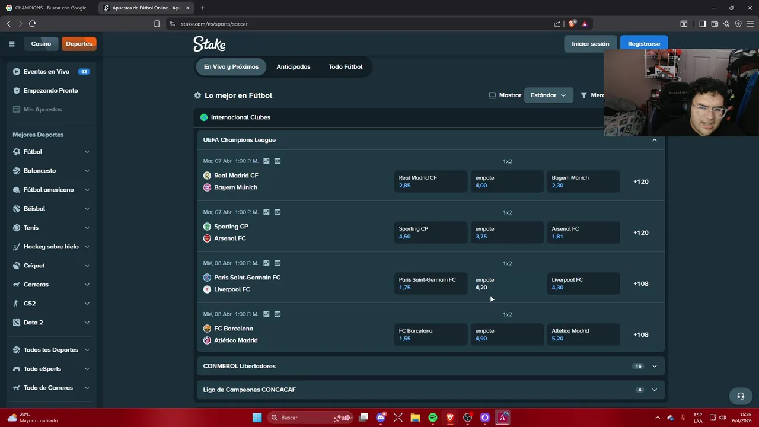
Task: Reload the page
Action: tap(32, 24)
